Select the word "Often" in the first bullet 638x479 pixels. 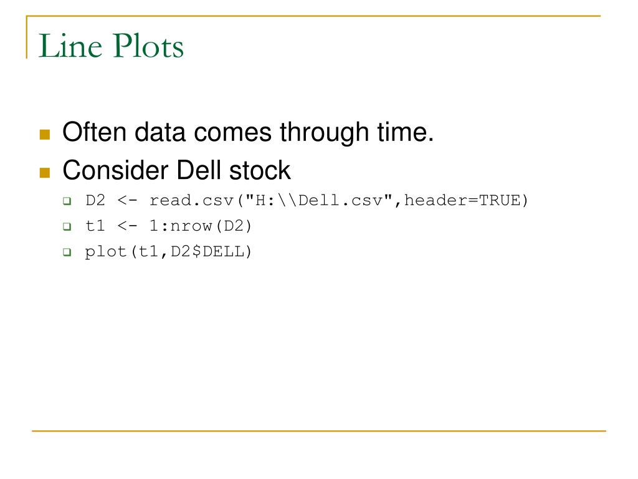(95, 132)
